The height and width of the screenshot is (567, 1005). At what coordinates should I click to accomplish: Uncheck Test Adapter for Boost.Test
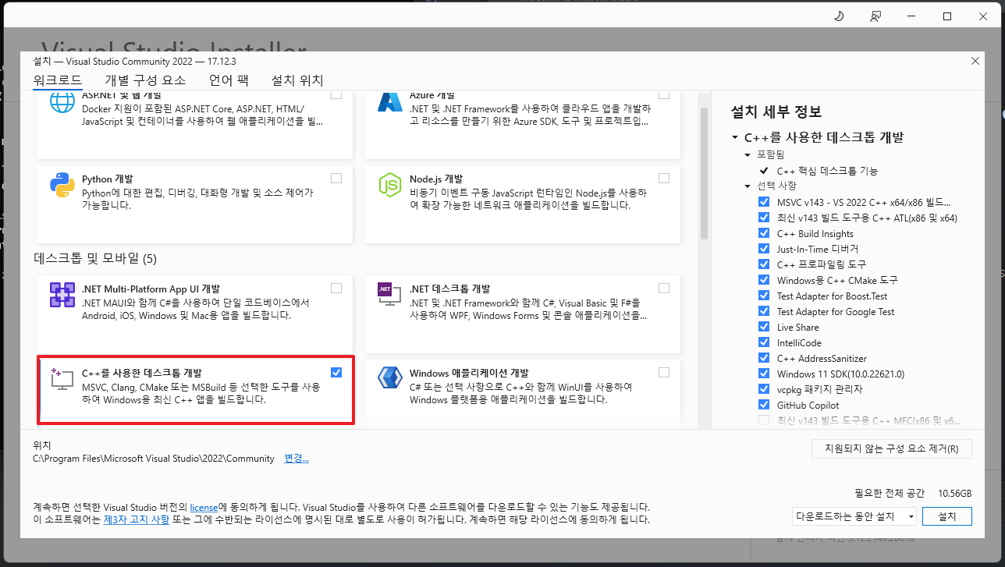click(x=764, y=296)
